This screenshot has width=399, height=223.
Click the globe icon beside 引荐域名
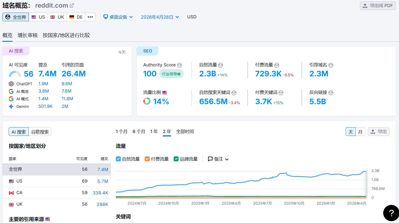coord(331,65)
